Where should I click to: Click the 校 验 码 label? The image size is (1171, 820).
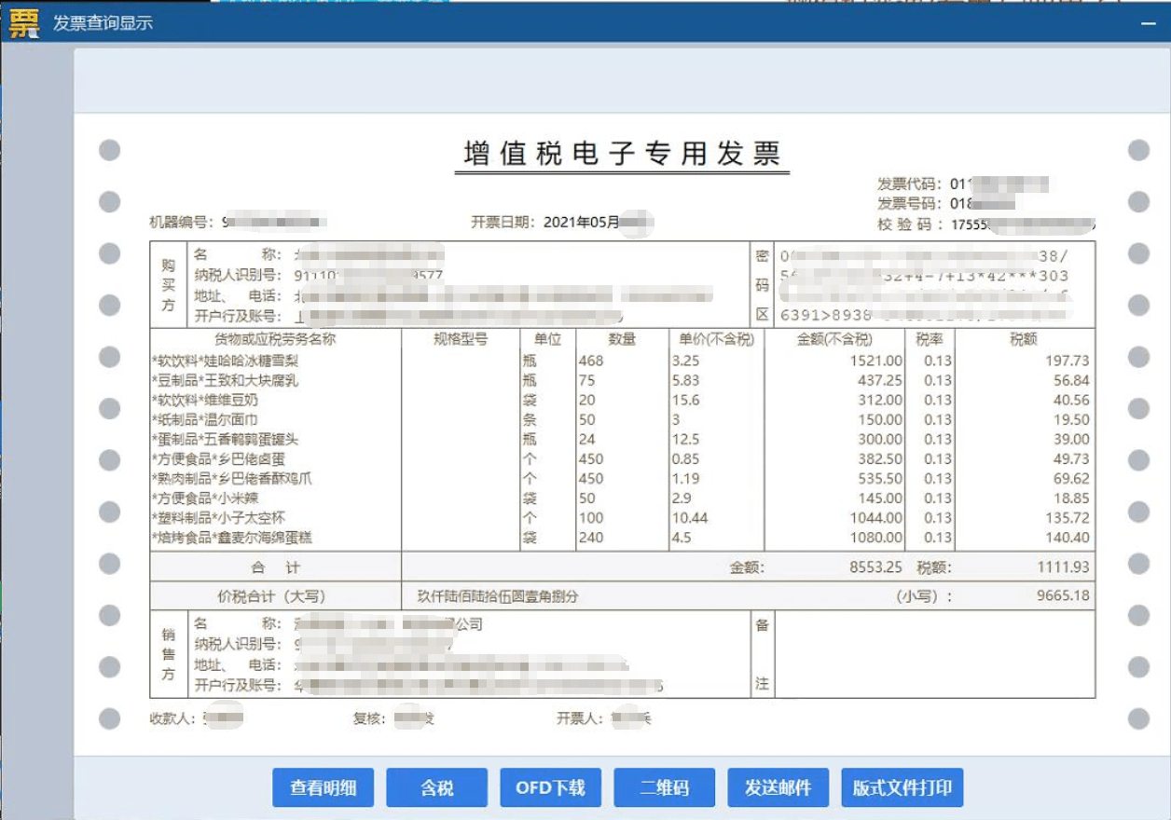pos(910,225)
